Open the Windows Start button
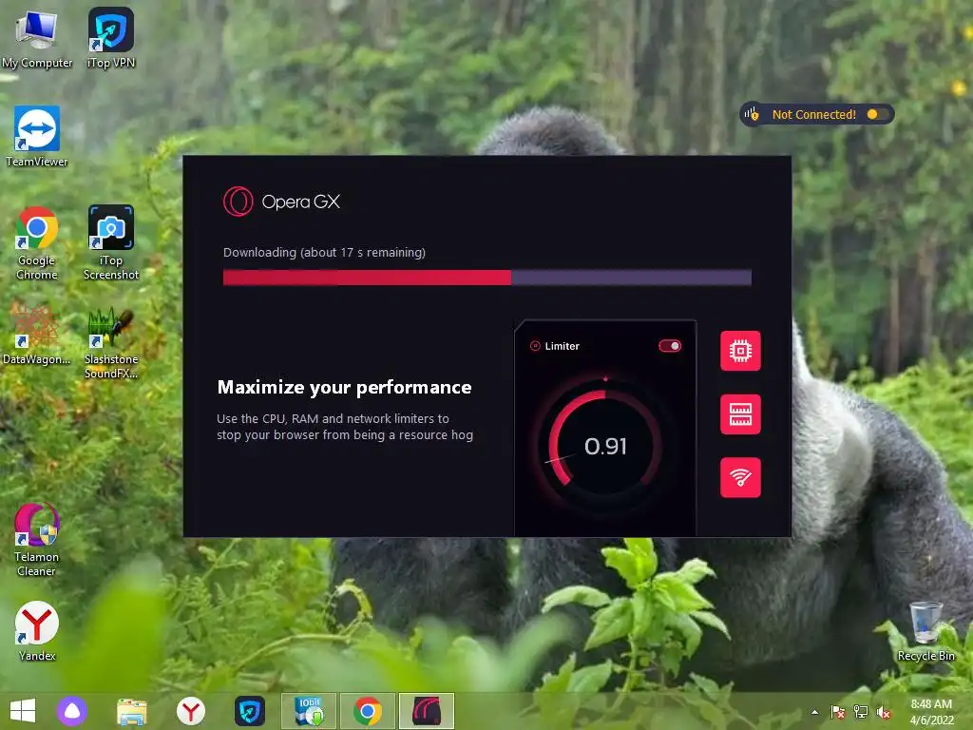 pos(23,711)
